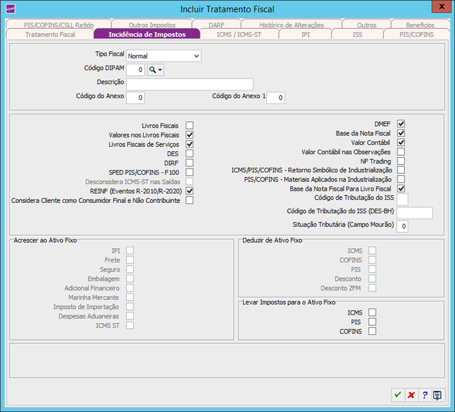The width and height of the screenshot is (455, 412).
Task: Click the Descrição text field
Action: pyautogui.click(x=190, y=84)
